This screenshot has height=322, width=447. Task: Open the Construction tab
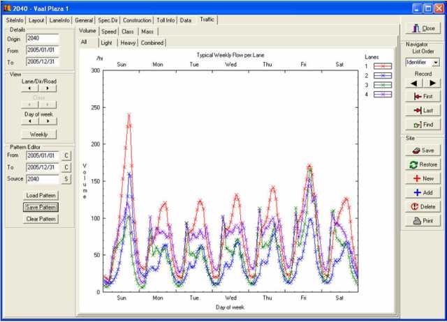[137, 20]
